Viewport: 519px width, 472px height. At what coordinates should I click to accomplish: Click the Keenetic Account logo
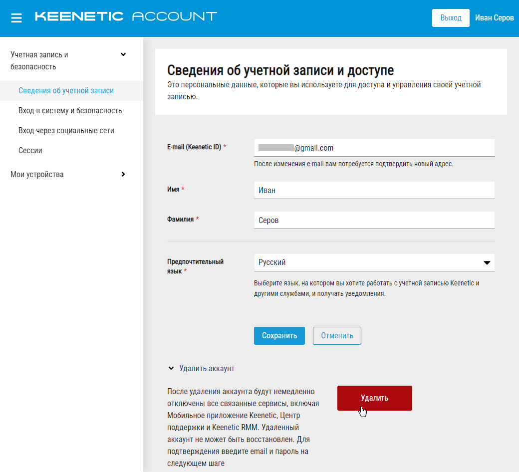click(x=126, y=16)
